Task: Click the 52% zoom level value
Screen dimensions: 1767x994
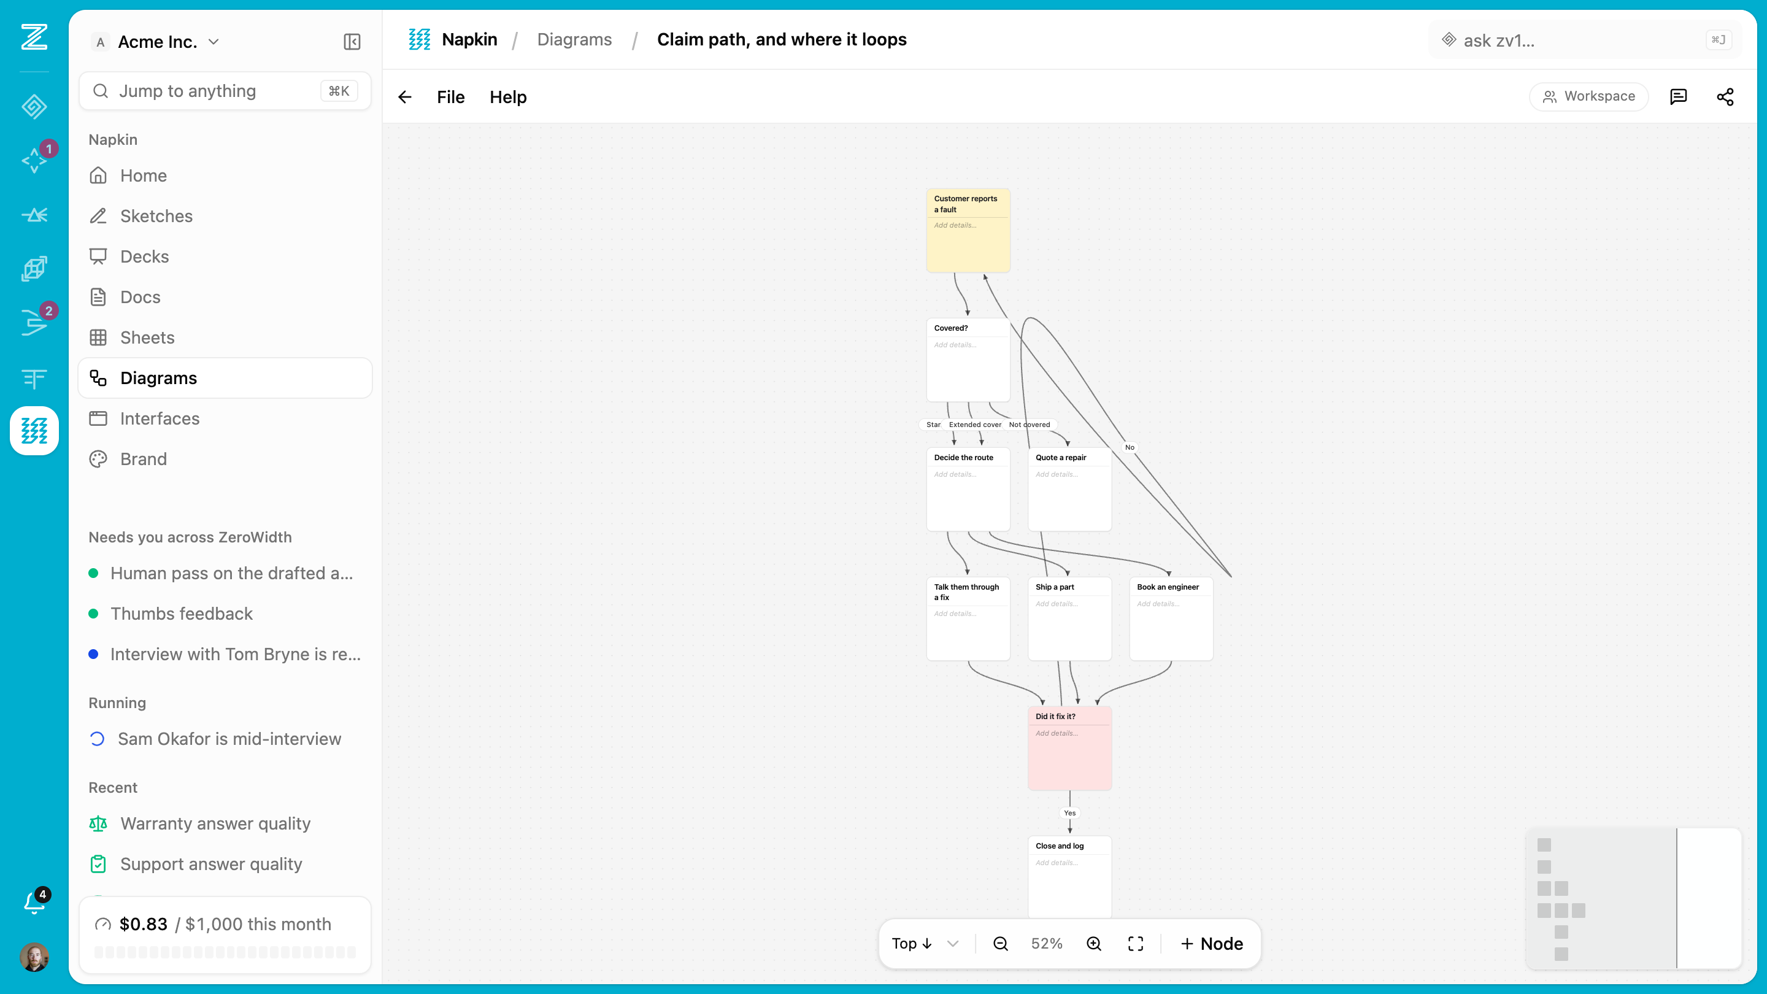Action: [1047, 944]
